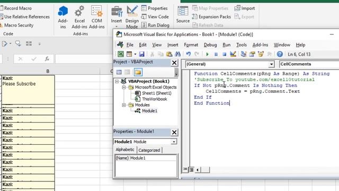Image resolution: width=339 pixels, height=191 pixels.
Task: Click the Cut scissors icon in VBA toolbar
Action: tap(152, 54)
